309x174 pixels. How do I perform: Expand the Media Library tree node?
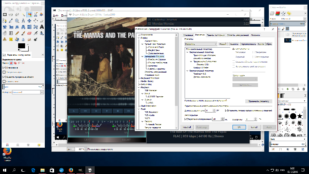139,81
